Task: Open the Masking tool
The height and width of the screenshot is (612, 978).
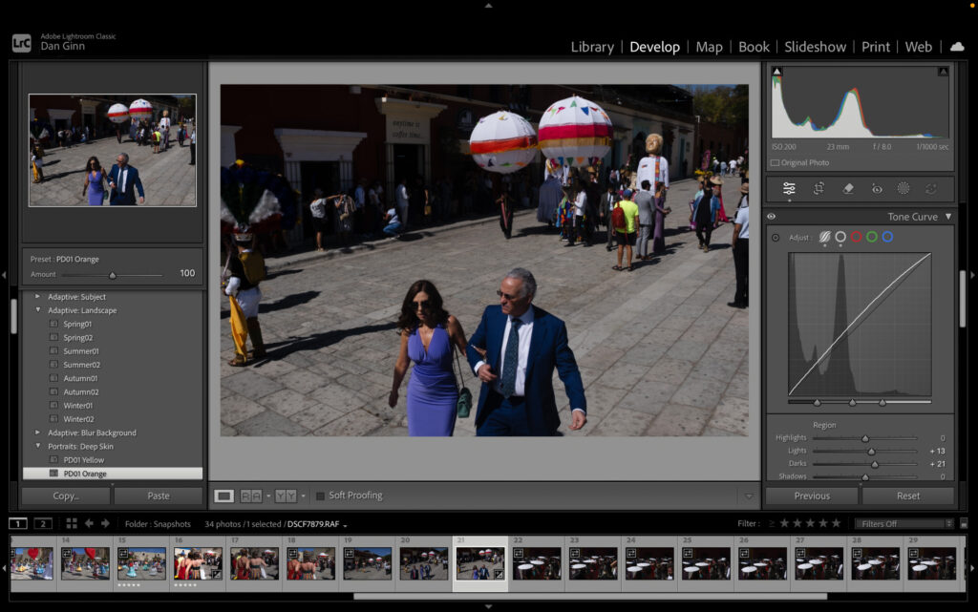Action: pyautogui.click(x=904, y=189)
